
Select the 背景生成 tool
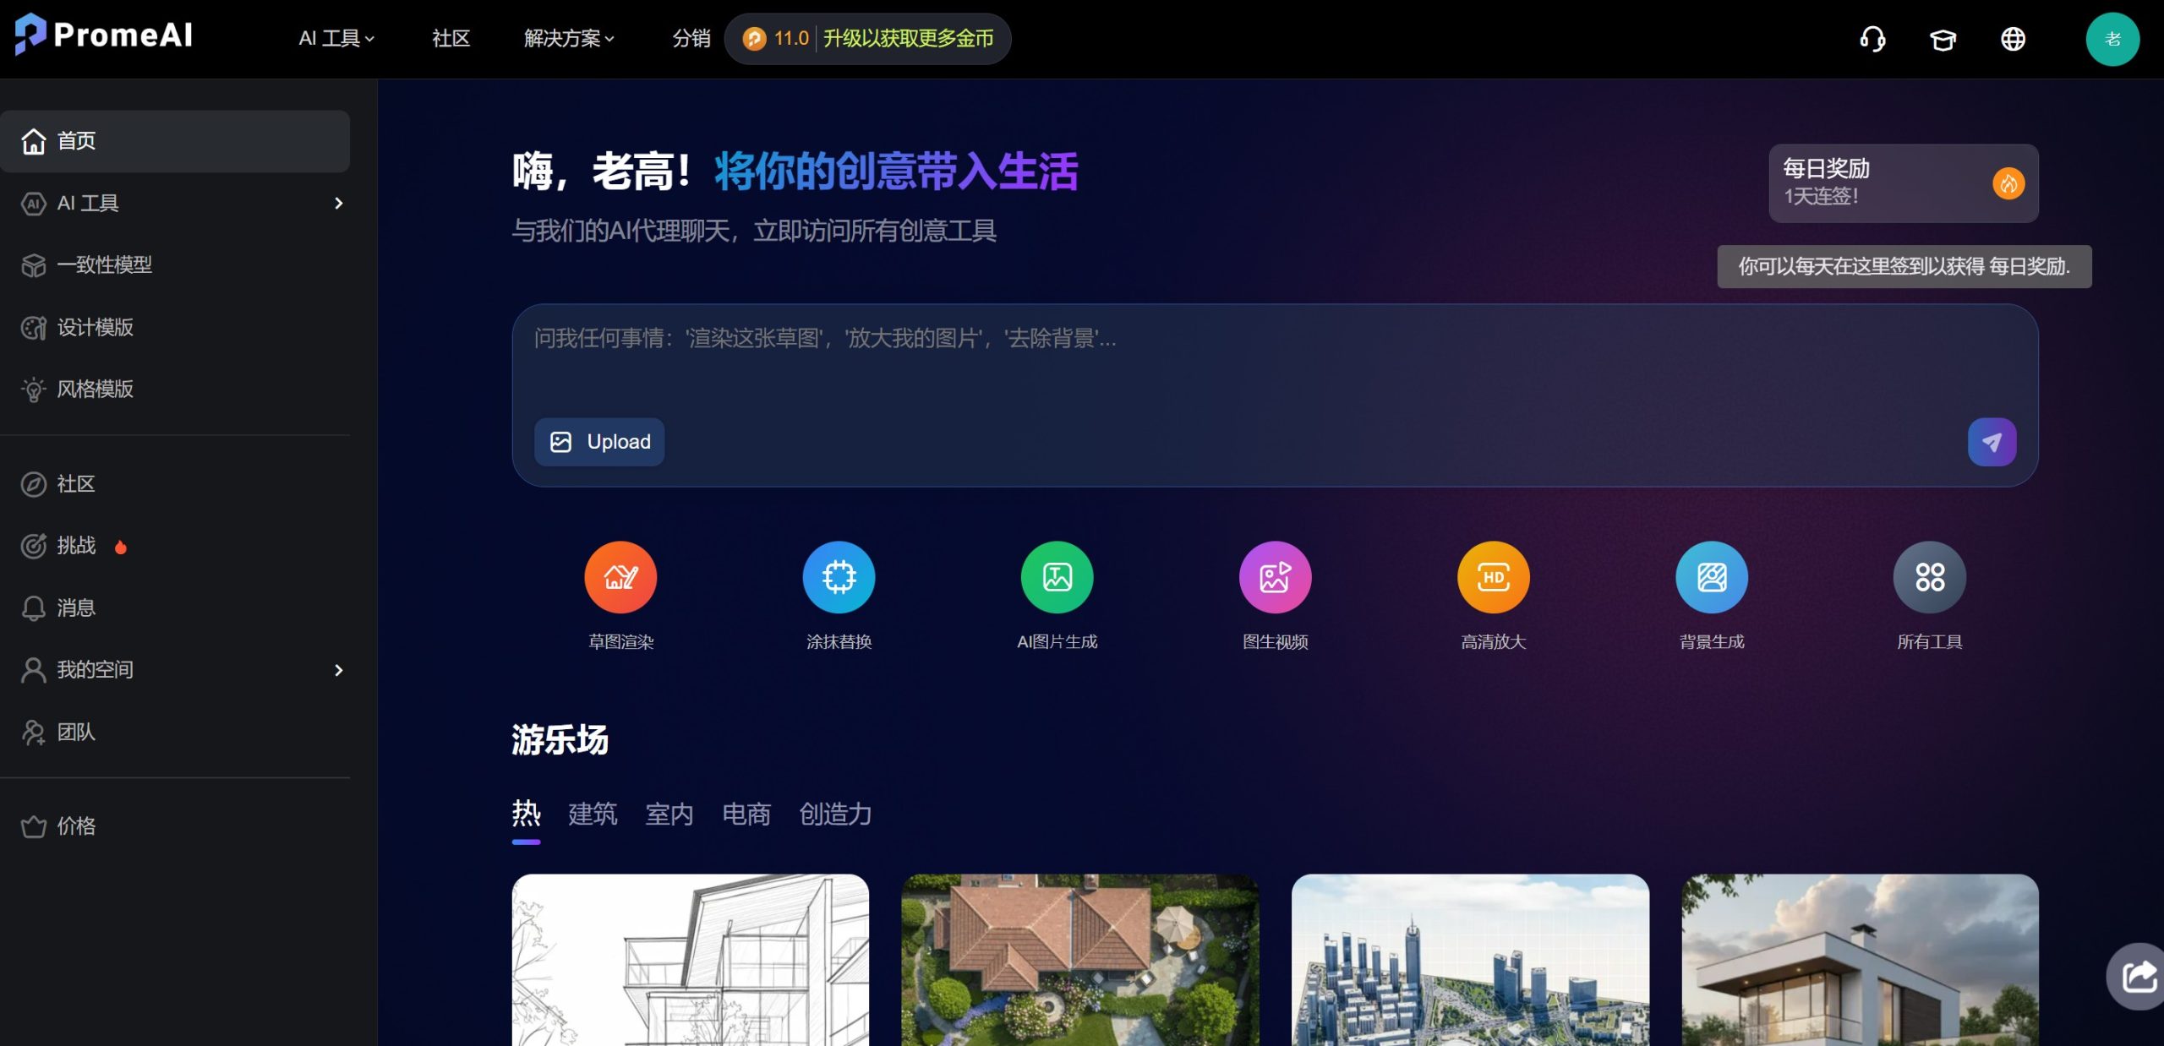(x=1711, y=577)
